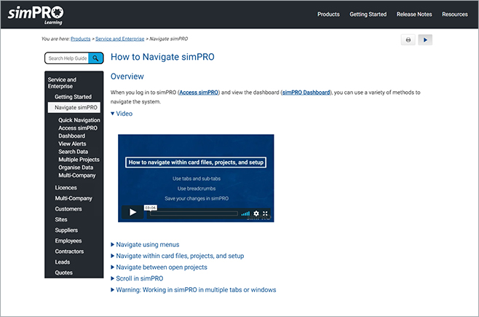479x317 pixels.
Task: Expand Navigate between open projects
Action: [x=159, y=267]
